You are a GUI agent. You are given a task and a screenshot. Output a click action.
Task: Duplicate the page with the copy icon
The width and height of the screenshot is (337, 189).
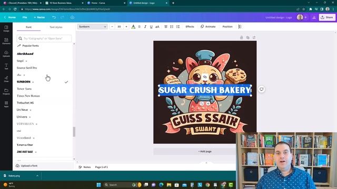click(x=248, y=37)
